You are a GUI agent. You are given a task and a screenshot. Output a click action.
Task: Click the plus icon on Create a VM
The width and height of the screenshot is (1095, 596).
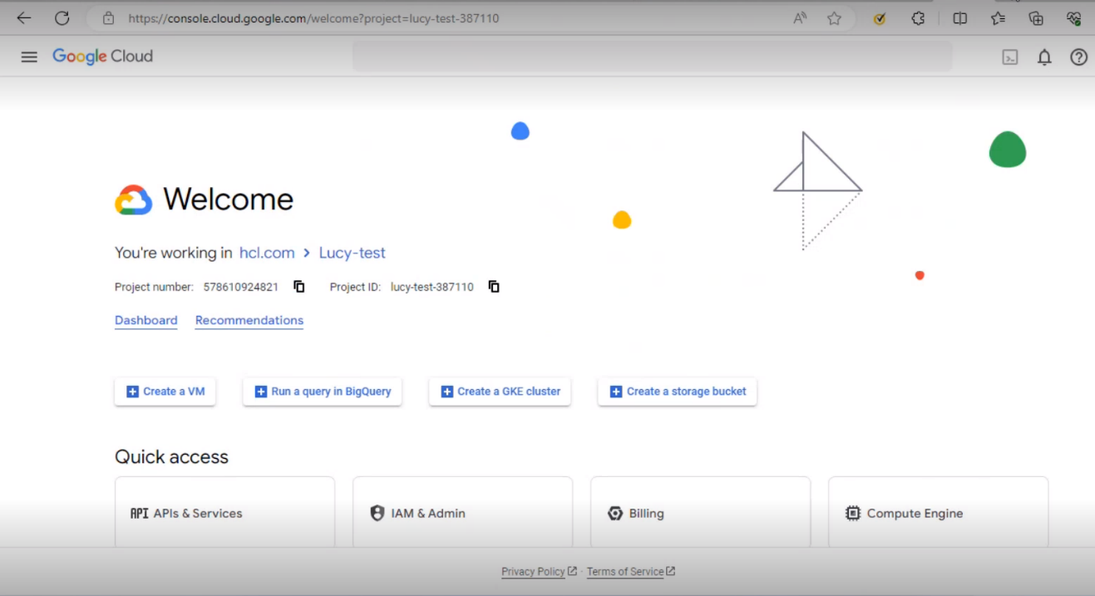pyautogui.click(x=132, y=392)
